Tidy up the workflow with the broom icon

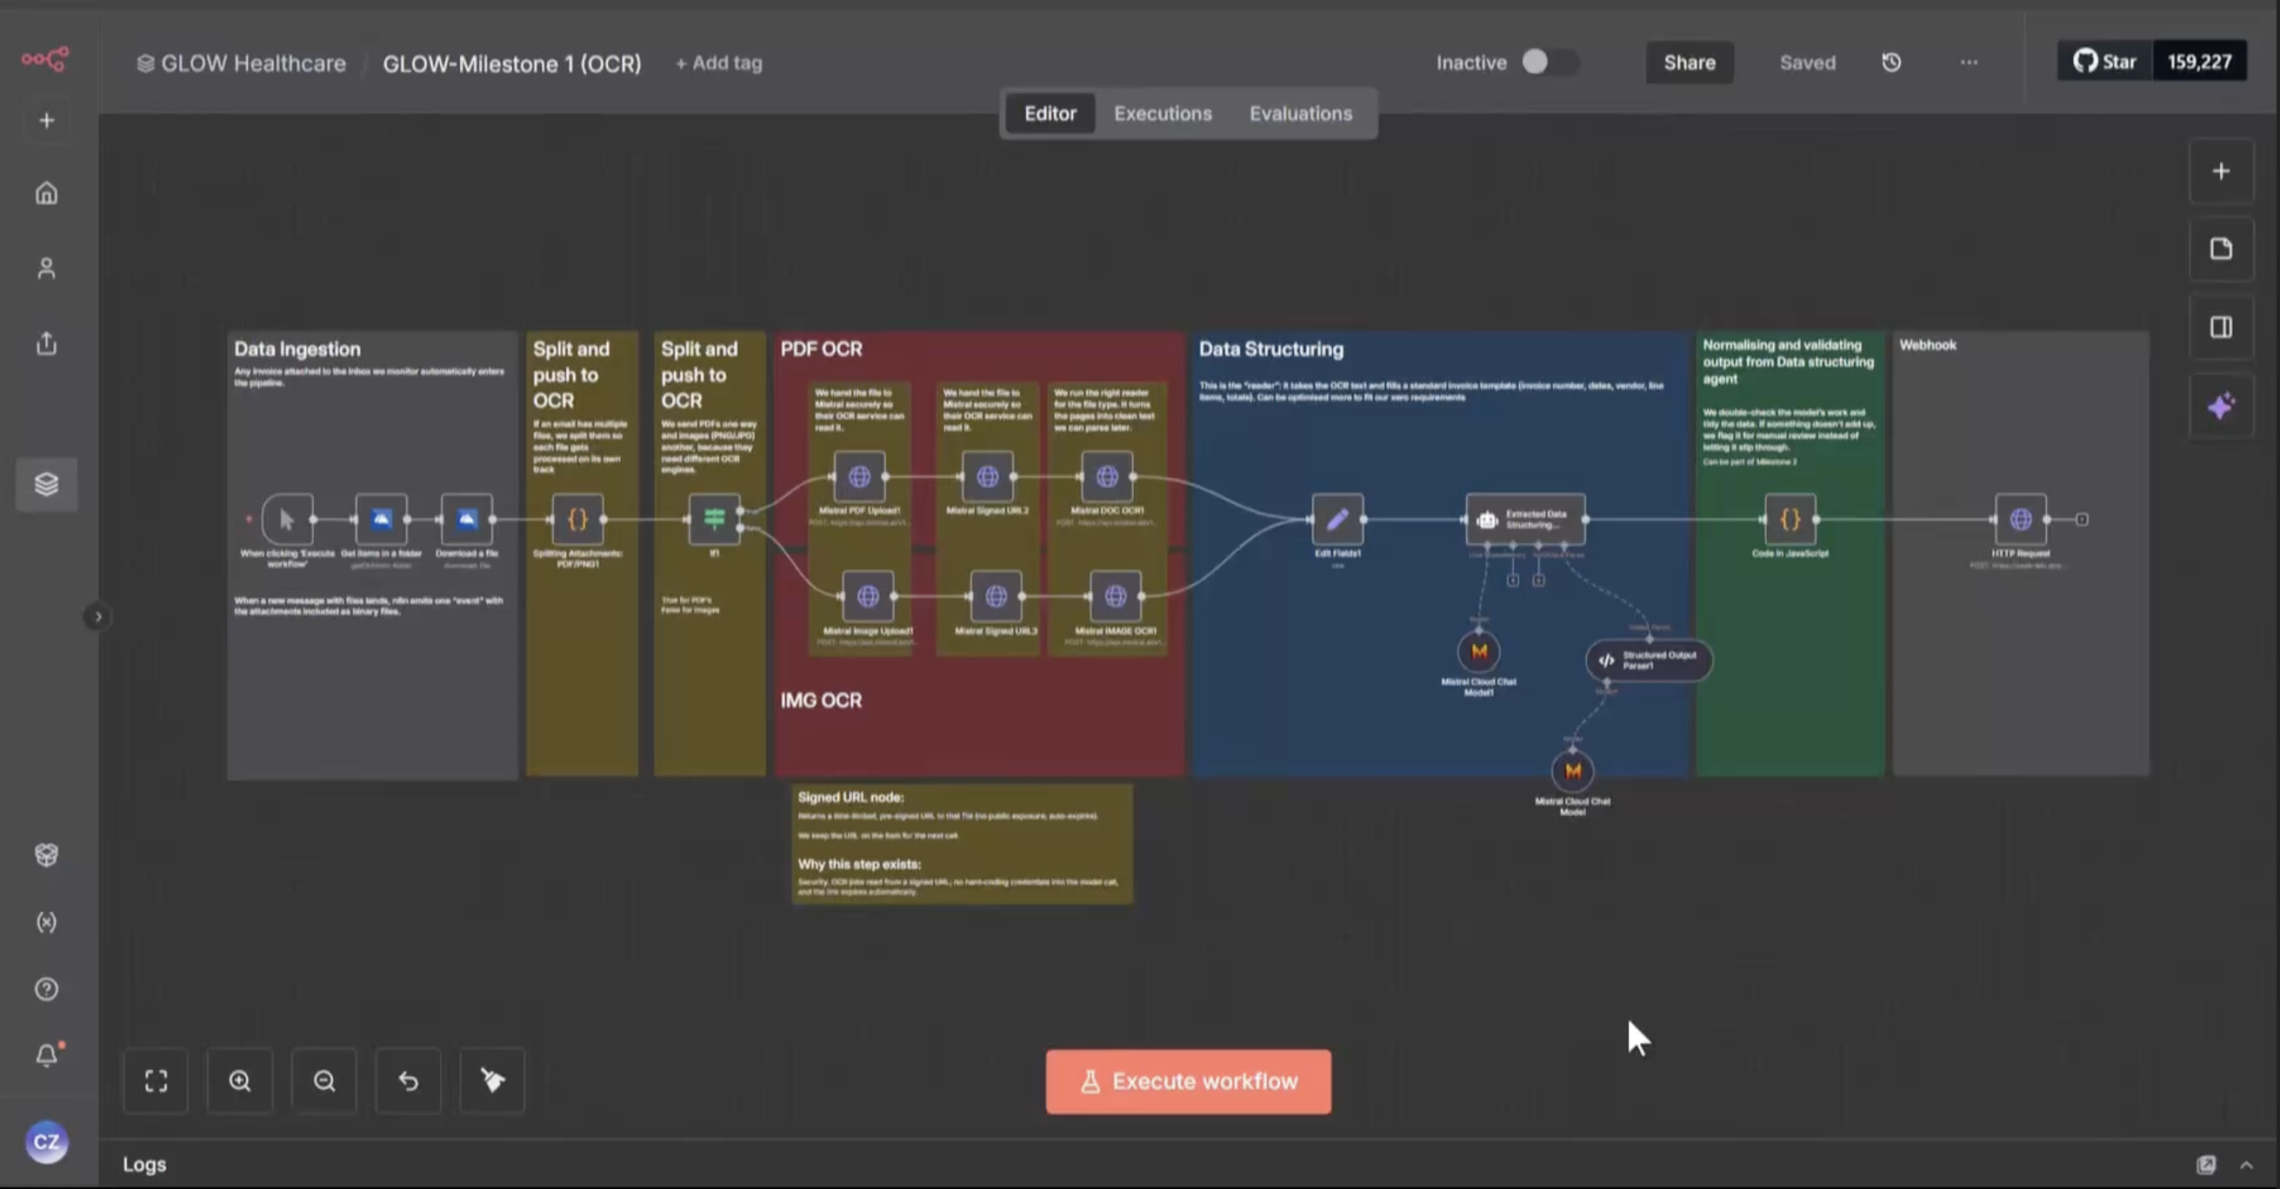[491, 1081]
